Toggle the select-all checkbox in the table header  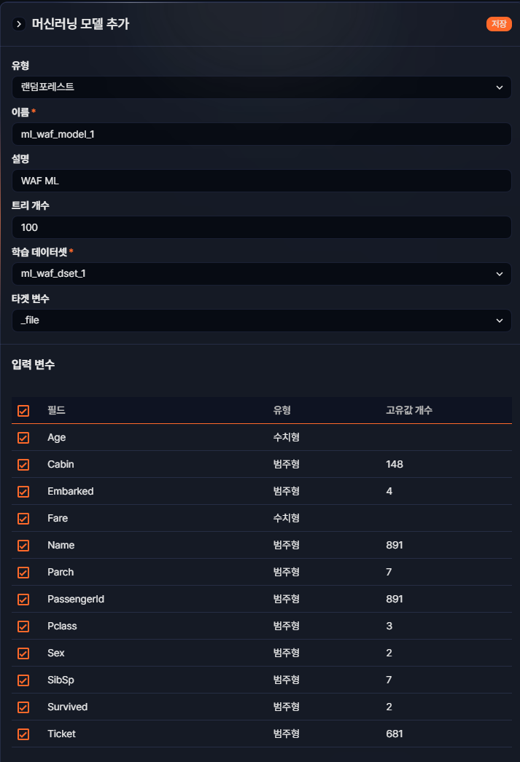click(23, 411)
